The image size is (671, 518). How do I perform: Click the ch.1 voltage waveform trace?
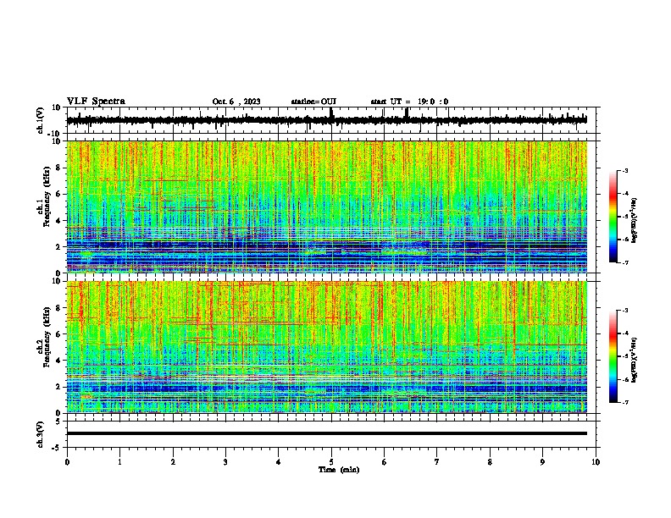click(327, 120)
